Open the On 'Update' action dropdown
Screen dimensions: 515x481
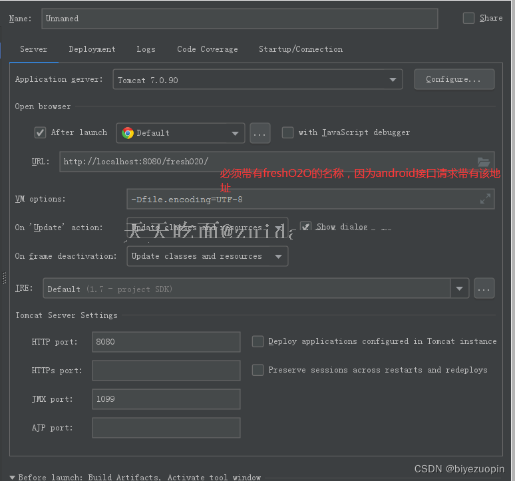207,228
